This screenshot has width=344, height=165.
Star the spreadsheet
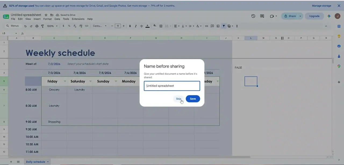46,15
